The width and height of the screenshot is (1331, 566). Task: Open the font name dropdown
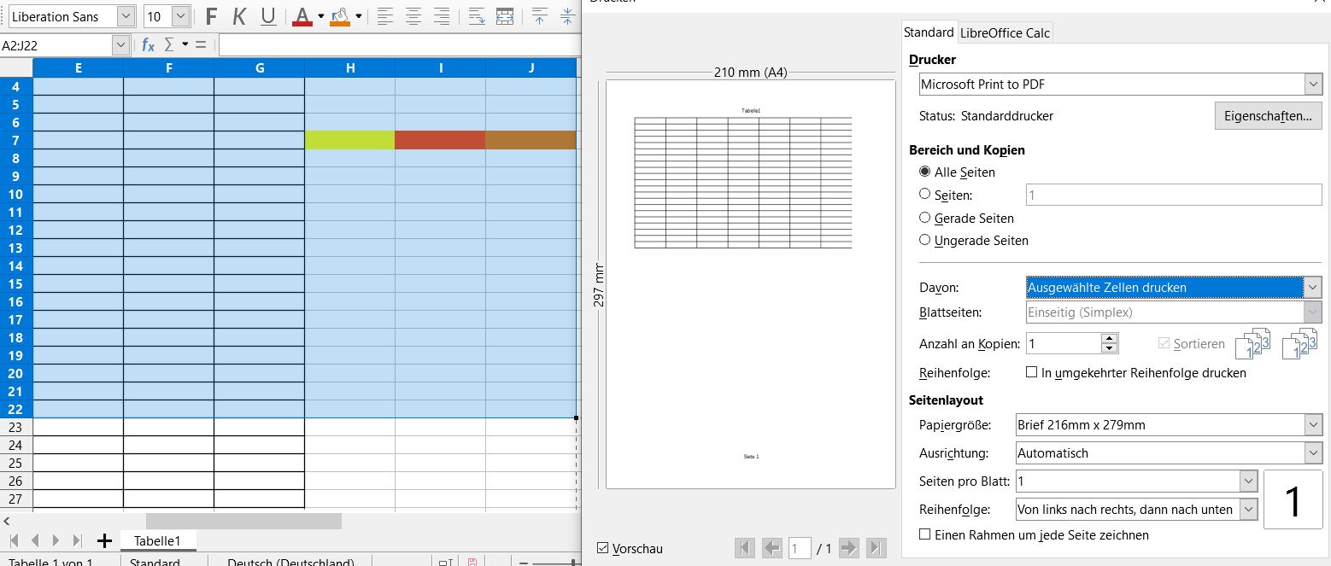(126, 16)
